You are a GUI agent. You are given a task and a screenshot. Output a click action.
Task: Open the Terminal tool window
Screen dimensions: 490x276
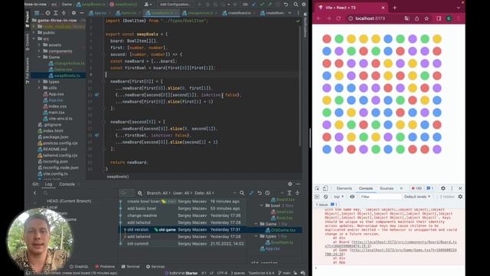click(131, 267)
